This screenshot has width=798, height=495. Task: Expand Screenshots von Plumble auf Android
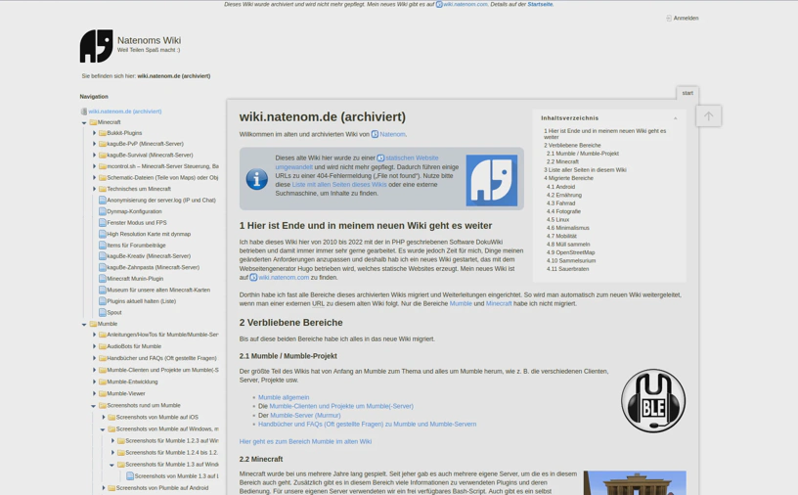104,488
